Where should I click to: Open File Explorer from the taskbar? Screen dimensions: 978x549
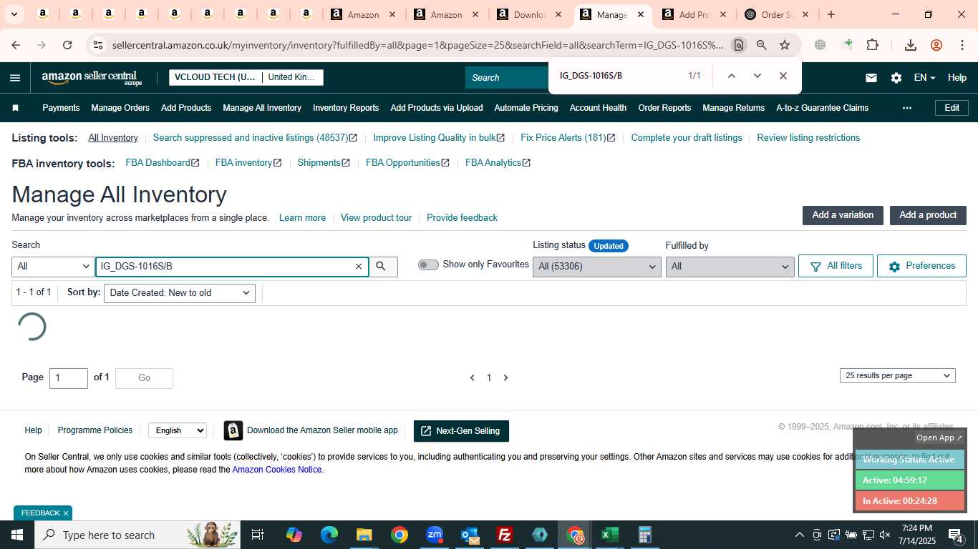click(x=364, y=535)
